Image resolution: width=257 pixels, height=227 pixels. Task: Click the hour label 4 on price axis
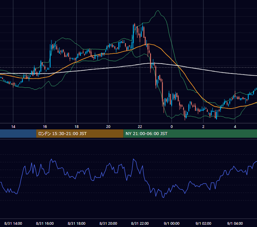coord(235,127)
